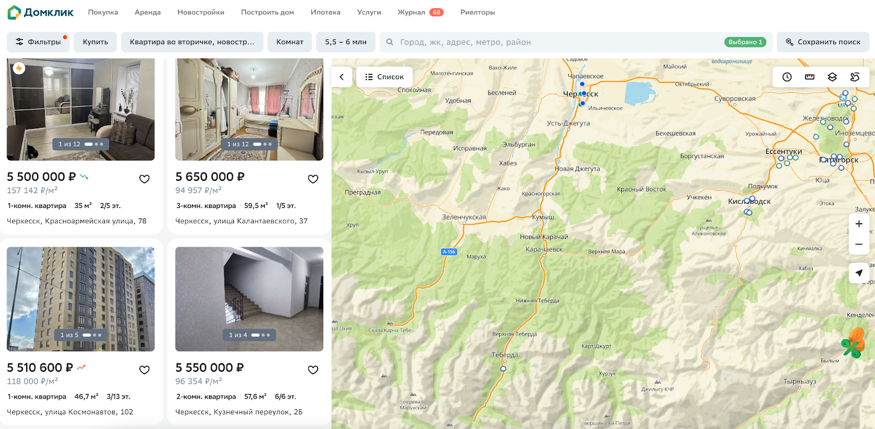Viewport: 875px width, 429px height.
Task: Click the A-156 road sign on the map
Action: click(449, 252)
